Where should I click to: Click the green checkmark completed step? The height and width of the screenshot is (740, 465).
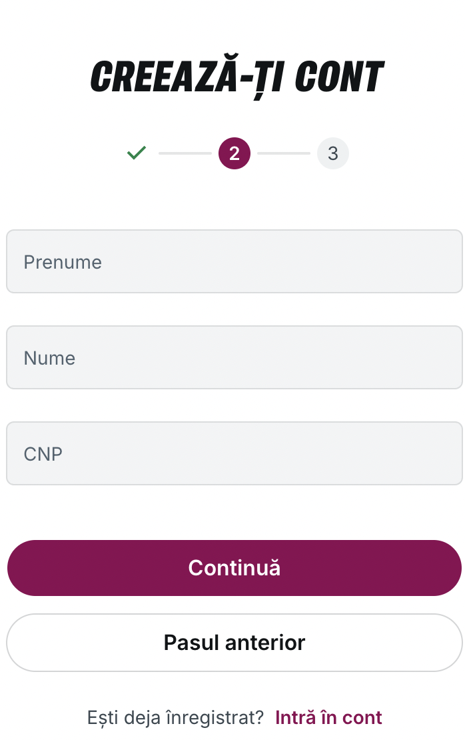[137, 153]
